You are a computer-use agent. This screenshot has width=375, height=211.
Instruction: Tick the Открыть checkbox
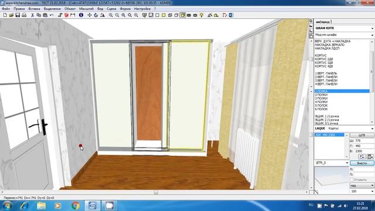pos(352,179)
